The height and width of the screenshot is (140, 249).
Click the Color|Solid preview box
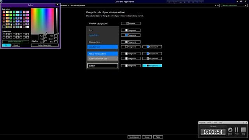(x=35, y=37)
